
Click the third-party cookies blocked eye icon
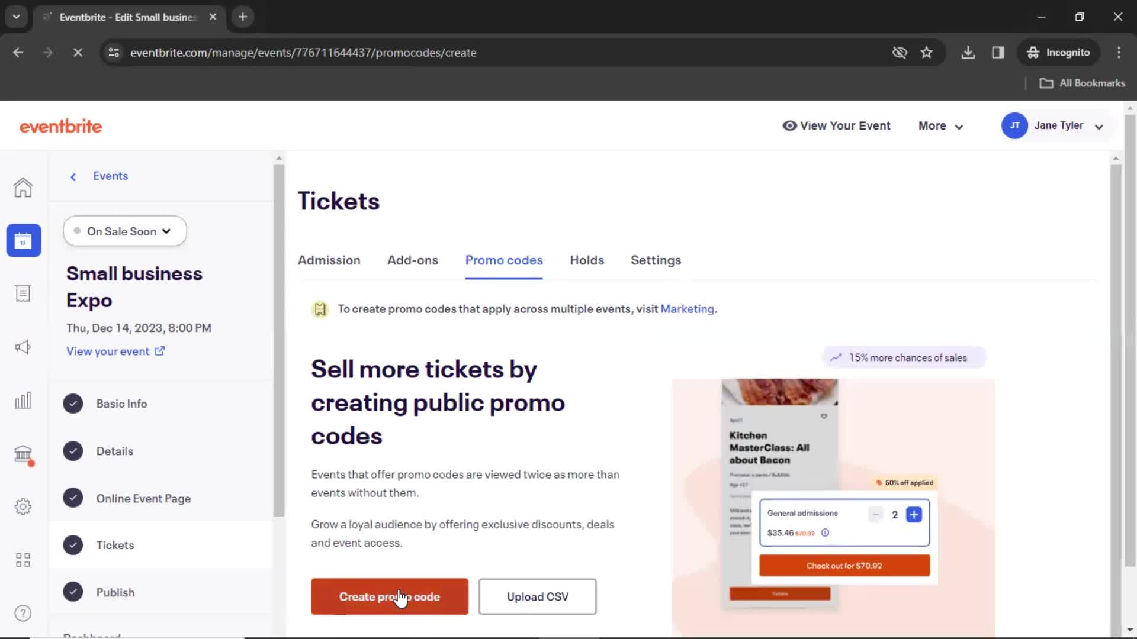900,53
